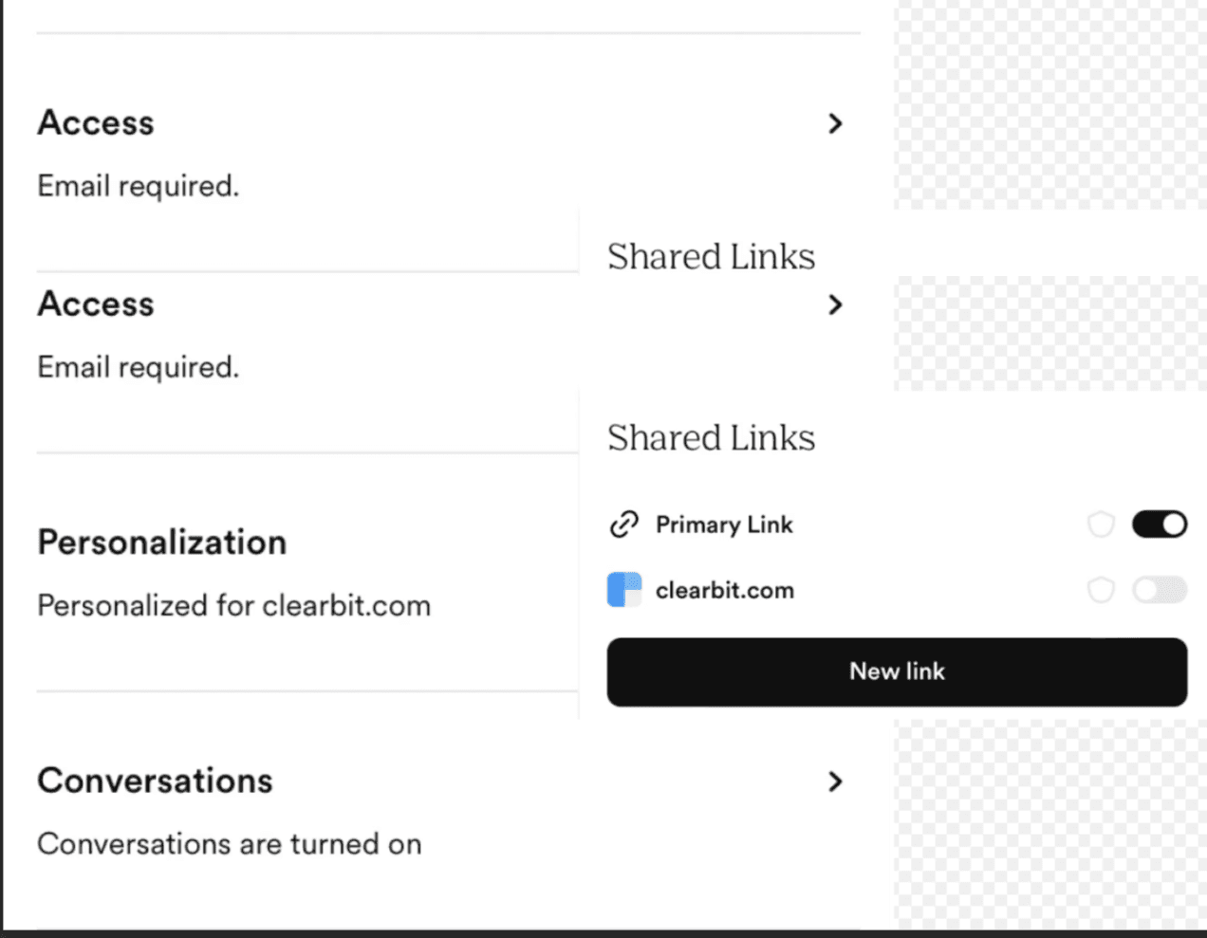Click the chain icon beside Primary Link
Viewport: 1207px width, 938px height.
tap(623, 524)
